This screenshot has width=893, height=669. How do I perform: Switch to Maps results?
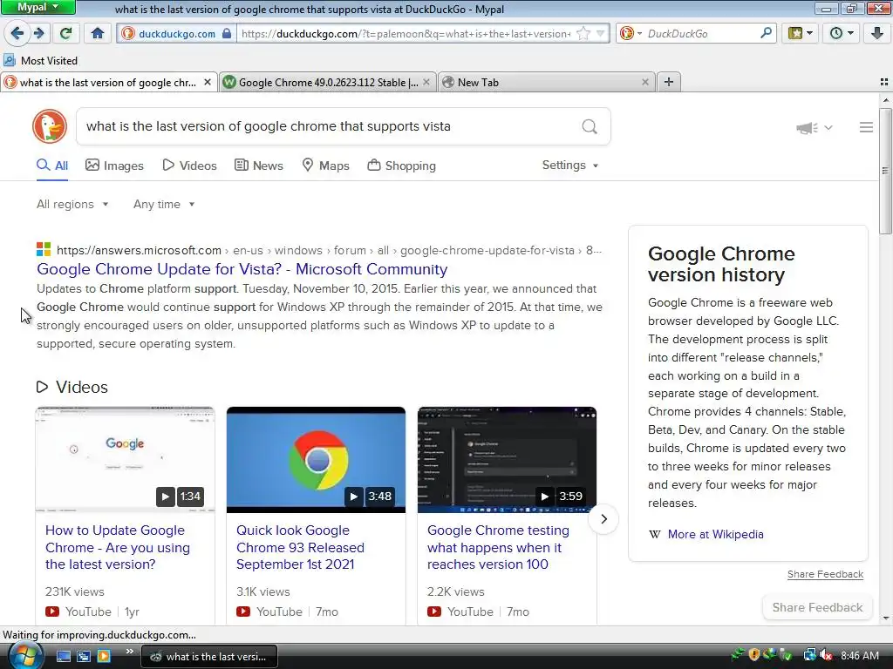(x=326, y=166)
